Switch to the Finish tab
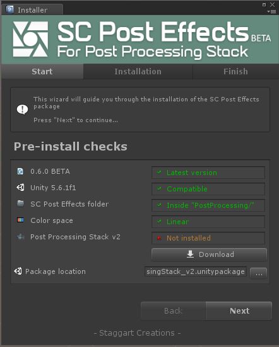 point(235,72)
